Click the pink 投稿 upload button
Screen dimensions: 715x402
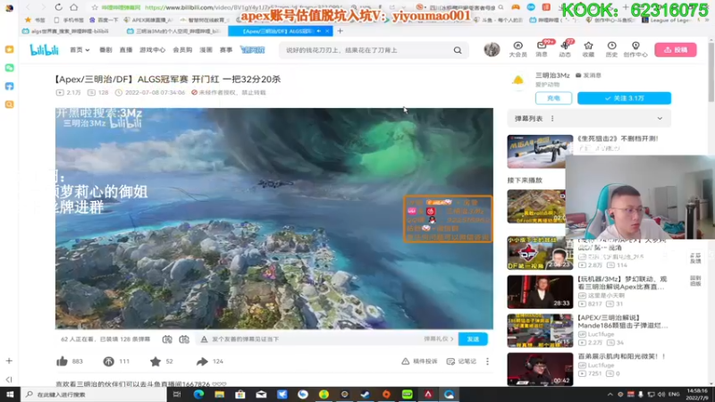[676, 50]
